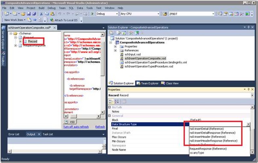
Task: Choose RequestResponse (Reference) option
Action: (x=208, y=149)
